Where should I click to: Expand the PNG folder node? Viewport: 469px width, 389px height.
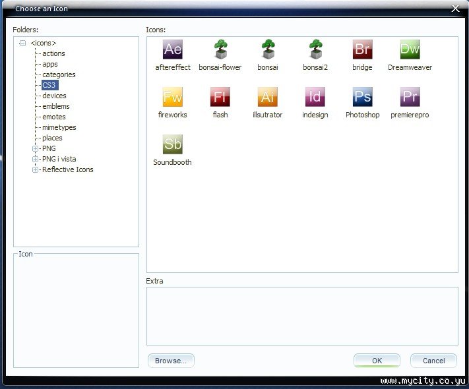click(35, 148)
